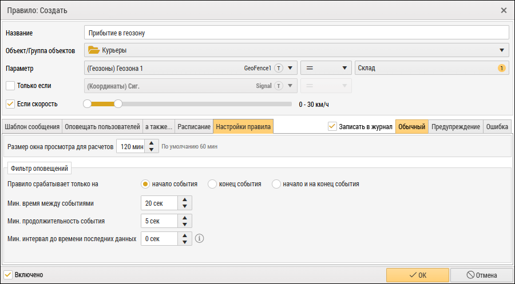The width and height of the screenshot is (515, 284).
Task: Toggle the Записать в журнал checkbox
Action: point(332,126)
